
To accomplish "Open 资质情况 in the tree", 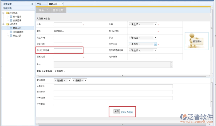I will pyautogui.click(x=17, y=20).
